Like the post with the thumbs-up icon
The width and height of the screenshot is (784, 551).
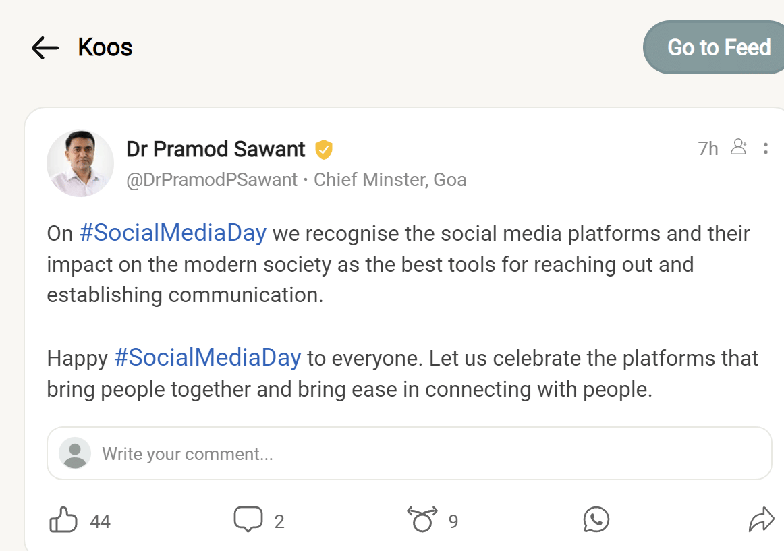click(64, 521)
